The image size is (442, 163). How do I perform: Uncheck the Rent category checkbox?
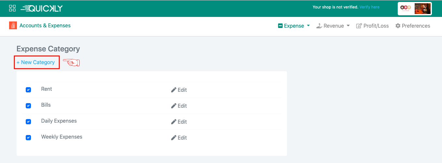[x=28, y=90]
